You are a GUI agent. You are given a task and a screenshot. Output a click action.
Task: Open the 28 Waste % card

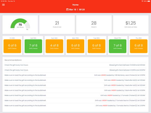tap(94, 25)
